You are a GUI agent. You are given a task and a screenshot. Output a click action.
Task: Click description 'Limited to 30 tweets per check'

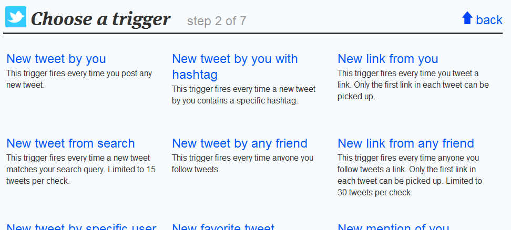click(410, 187)
